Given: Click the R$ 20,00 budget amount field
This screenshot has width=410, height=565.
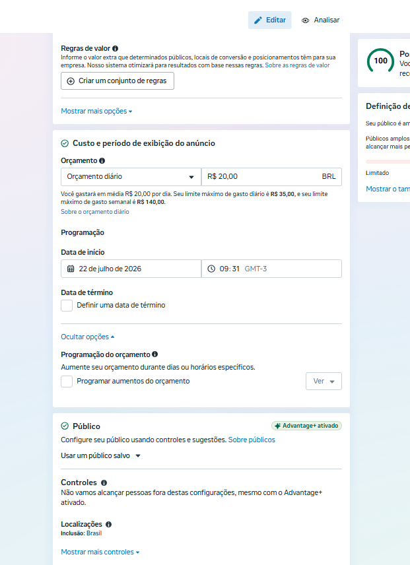Looking at the screenshot, I should point(271,177).
